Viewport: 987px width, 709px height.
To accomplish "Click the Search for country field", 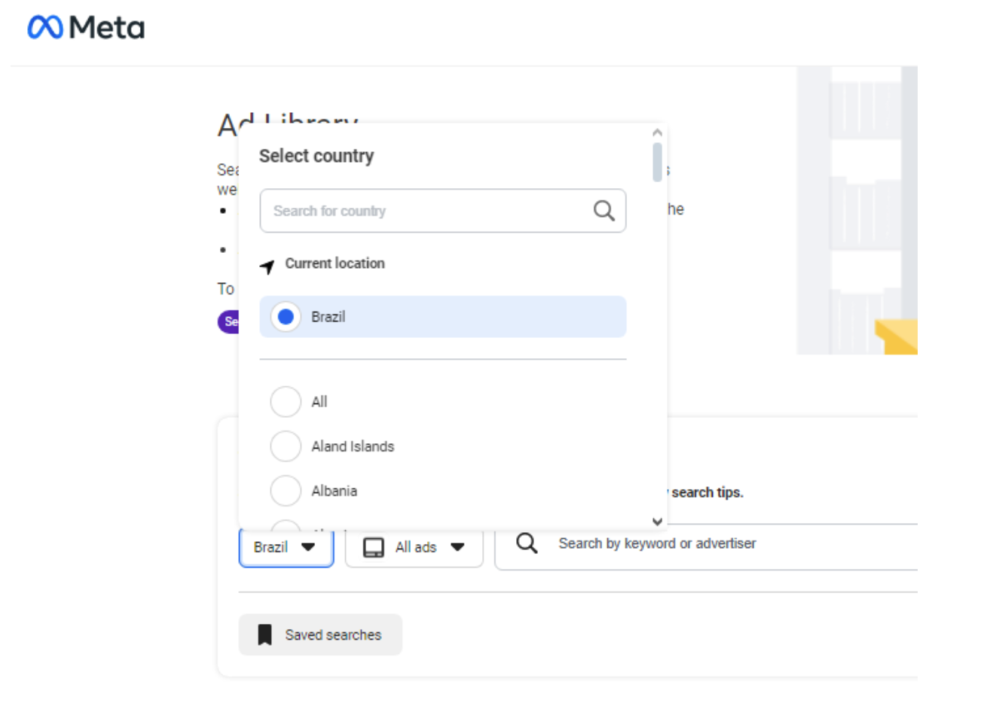I will click(x=443, y=211).
